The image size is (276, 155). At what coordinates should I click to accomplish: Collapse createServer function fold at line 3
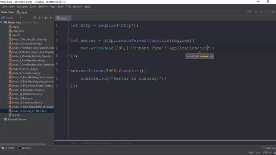(69, 40)
